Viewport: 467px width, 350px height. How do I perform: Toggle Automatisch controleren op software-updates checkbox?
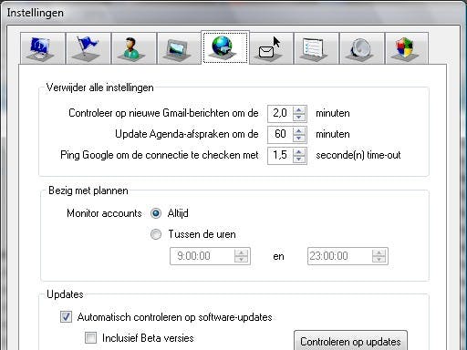click(66, 317)
